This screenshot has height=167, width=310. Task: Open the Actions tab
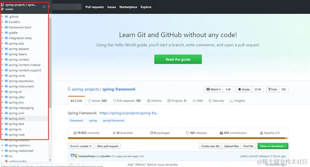[x=154, y=101]
